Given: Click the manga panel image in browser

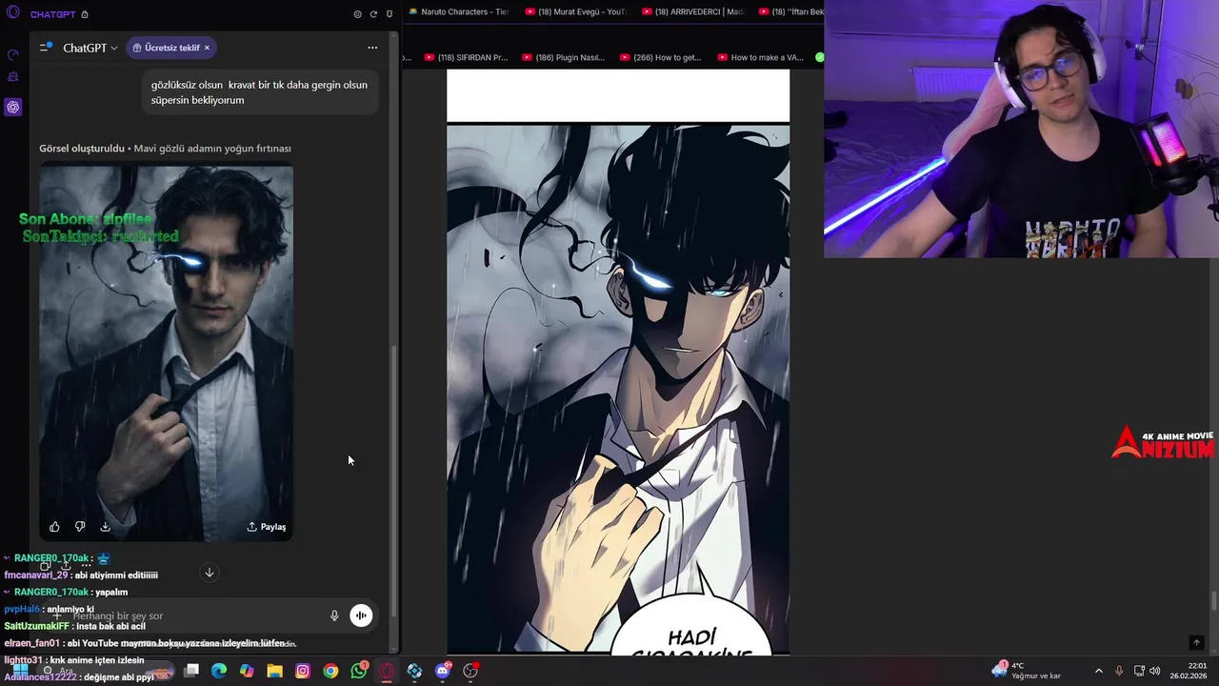Looking at the screenshot, I should [x=618, y=389].
